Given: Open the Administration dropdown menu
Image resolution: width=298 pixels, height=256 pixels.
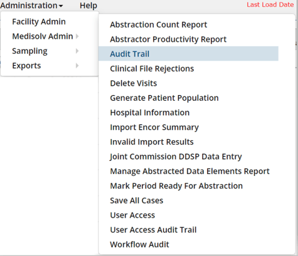Looking at the screenshot, I should [x=31, y=6].
